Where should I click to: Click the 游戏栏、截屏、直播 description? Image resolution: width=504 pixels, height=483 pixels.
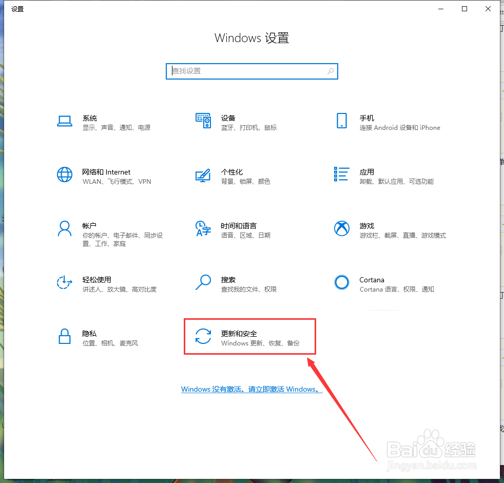[403, 235]
